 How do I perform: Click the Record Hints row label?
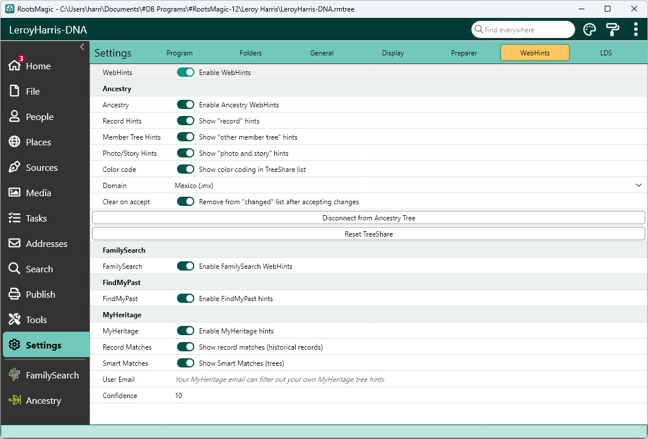122,121
